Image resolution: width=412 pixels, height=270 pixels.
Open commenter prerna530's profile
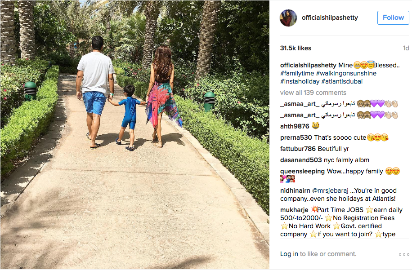point(296,137)
